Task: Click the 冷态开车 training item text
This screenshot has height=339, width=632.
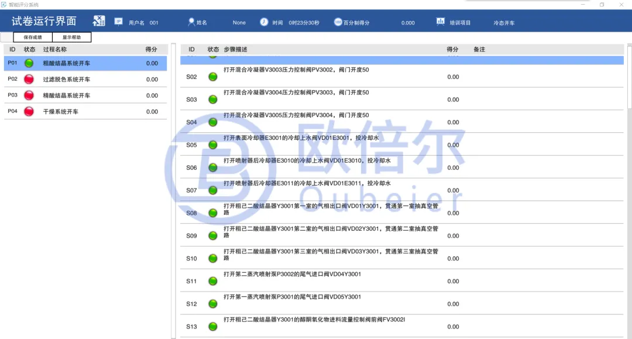Action: 504,23
